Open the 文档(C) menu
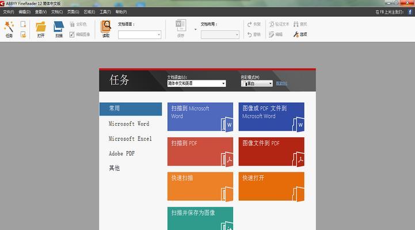 click(x=57, y=12)
